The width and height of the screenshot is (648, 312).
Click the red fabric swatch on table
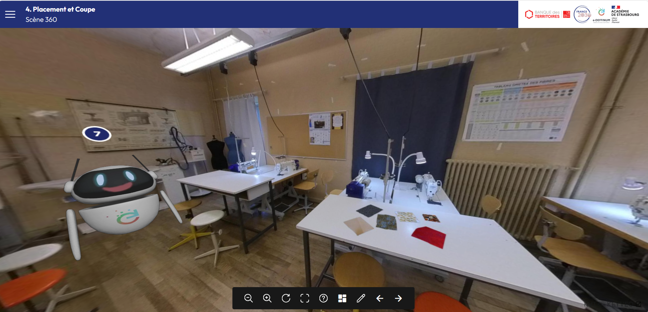[429, 236]
